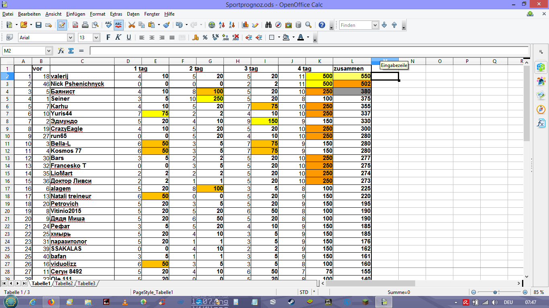Apply currency number format
The width and height of the screenshot is (549, 308).
tap(196, 37)
